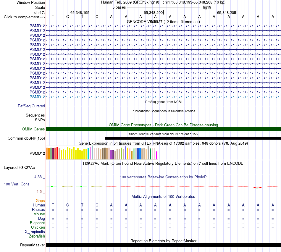Click the chr17:65,348,193-65,348,208 (16 bp) range text
The height and width of the screenshot is (252, 281).
[194, 2]
